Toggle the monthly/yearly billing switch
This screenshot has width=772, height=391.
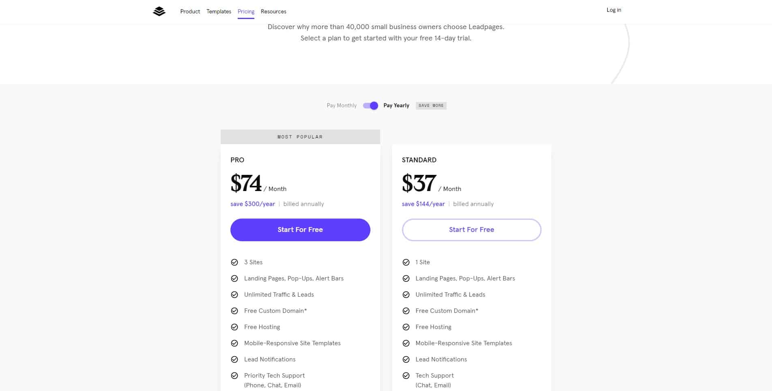click(x=370, y=106)
